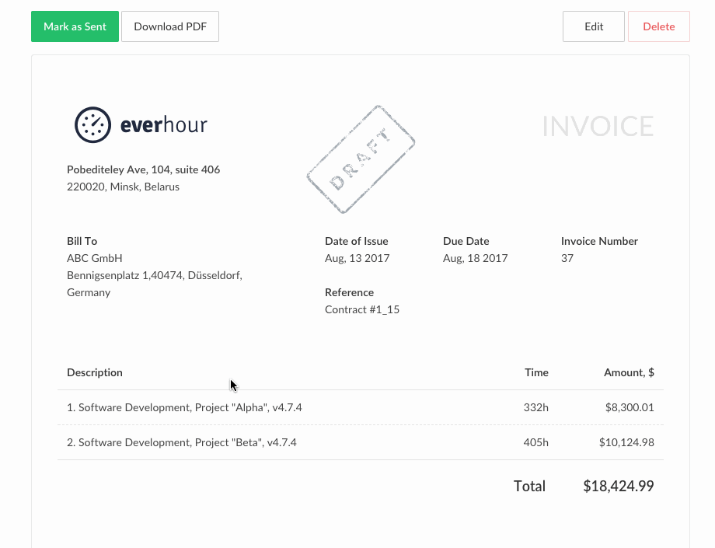715x548 pixels.
Task: Click the Time column header
Action: pos(536,372)
